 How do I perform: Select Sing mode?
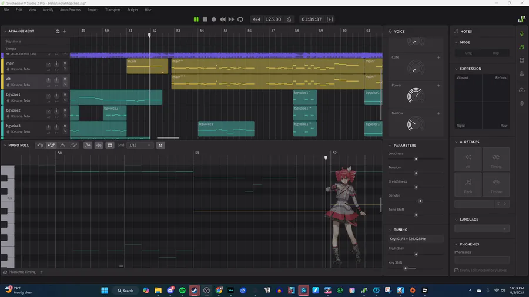[x=468, y=53]
